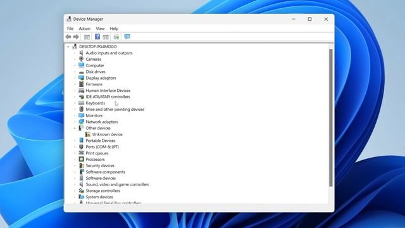
Task: Open the Action menu
Action: (x=84, y=28)
